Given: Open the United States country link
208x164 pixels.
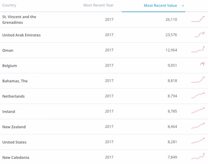Looking at the screenshot, I should 14,142.
